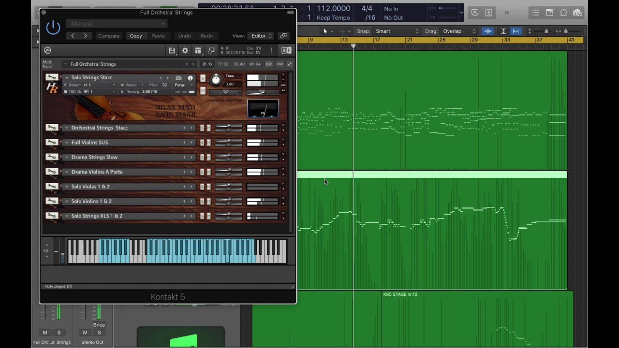Click the Copy button

[136, 36]
